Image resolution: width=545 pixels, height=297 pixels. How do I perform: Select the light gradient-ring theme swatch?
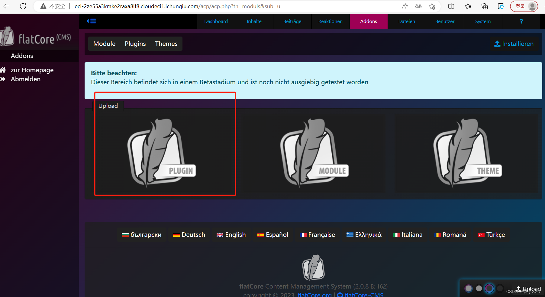tap(469, 289)
